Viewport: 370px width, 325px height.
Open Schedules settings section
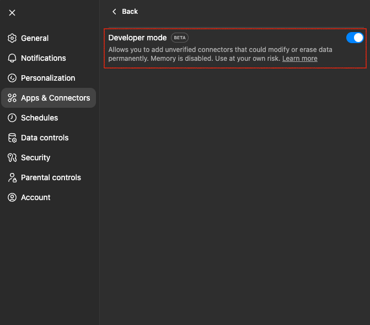[x=49, y=118]
